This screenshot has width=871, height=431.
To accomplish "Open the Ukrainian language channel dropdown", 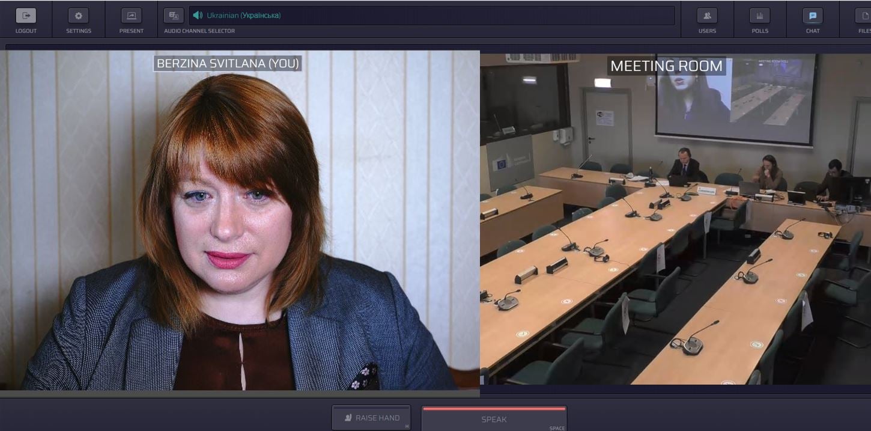I will point(431,15).
